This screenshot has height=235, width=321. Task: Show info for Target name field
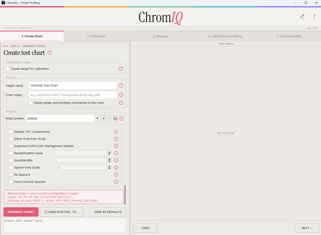pyautogui.click(x=121, y=86)
